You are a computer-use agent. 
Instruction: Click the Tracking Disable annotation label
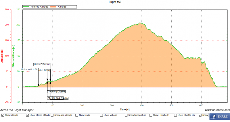[x=56, y=92]
